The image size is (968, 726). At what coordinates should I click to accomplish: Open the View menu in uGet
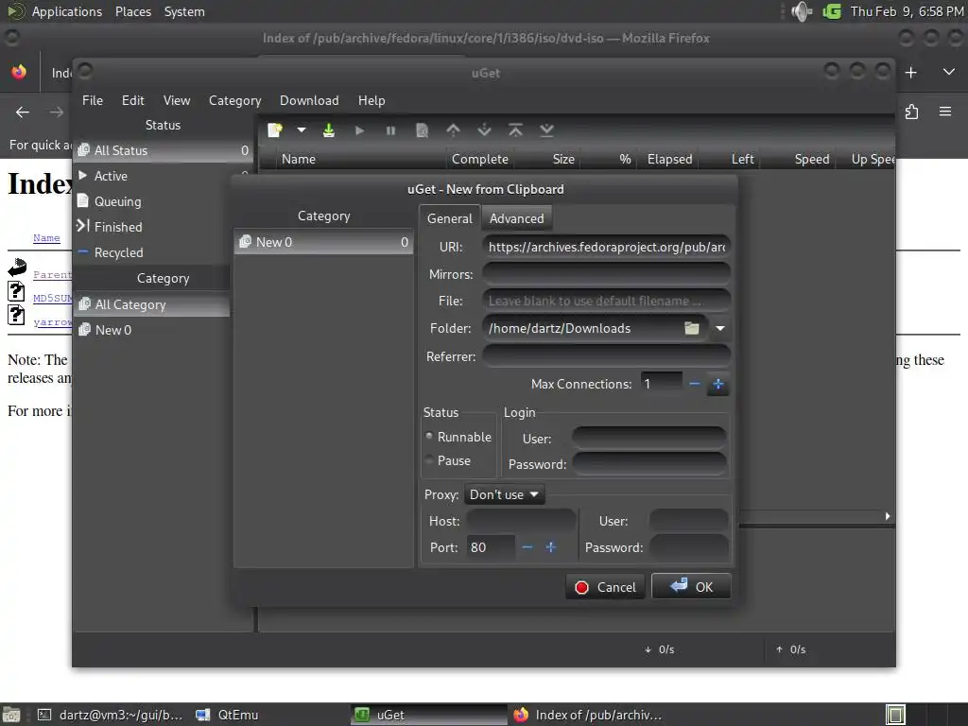click(177, 100)
